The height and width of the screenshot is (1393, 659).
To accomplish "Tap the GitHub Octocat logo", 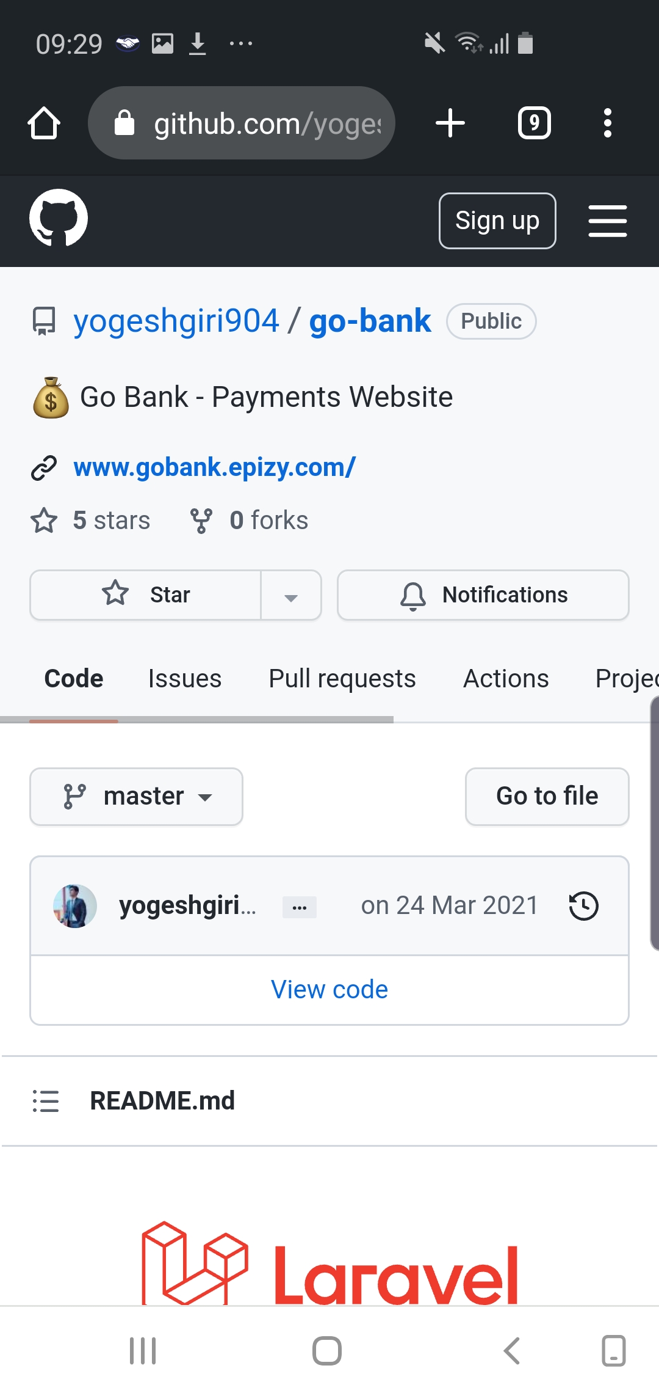I will 59,218.
